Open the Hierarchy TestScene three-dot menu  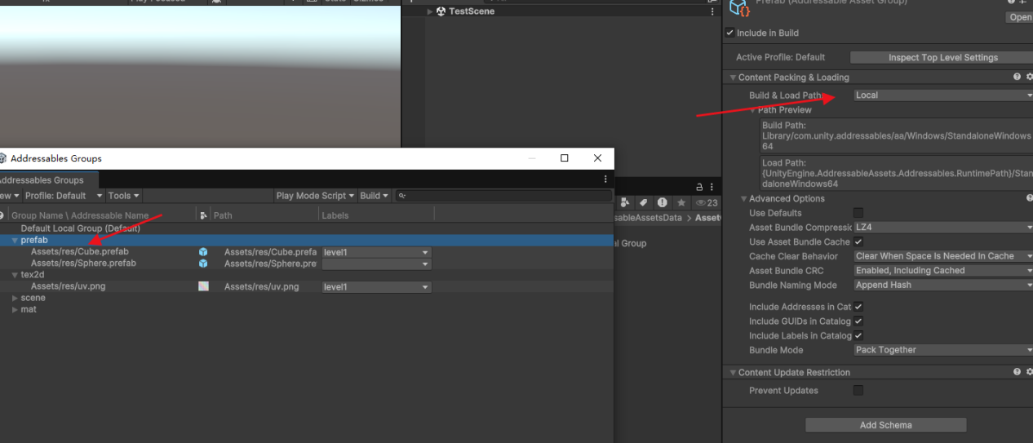(712, 11)
